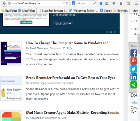Open the URL history dropdown arrow
Viewport: 140px width, 121px height.
pos(64,3)
